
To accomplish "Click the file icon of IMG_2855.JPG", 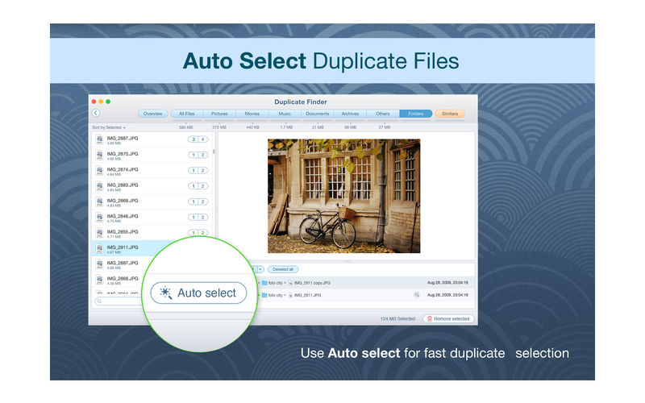I will click(x=100, y=233).
